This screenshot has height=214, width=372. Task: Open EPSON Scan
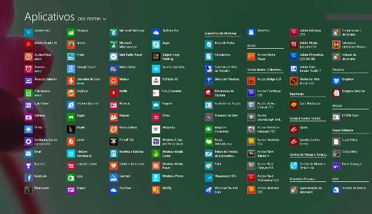coord(346,117)
